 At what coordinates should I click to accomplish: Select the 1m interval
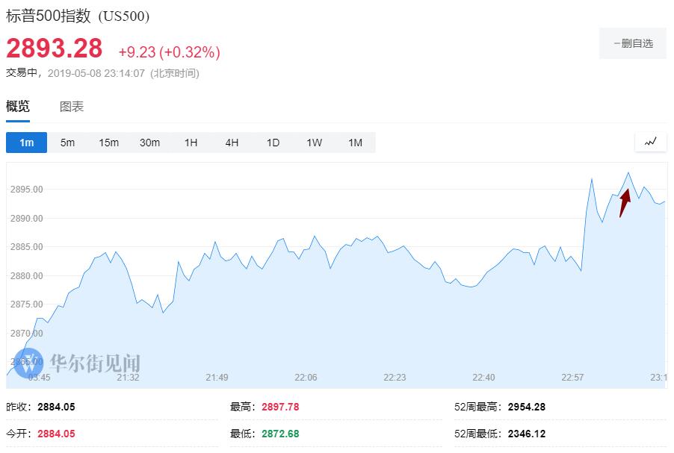pos(27,143)
